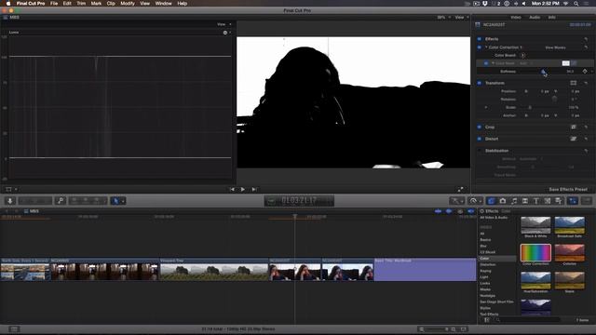Show the Generators browser
The image size is (596, 335).
click(x=548, y=201)
